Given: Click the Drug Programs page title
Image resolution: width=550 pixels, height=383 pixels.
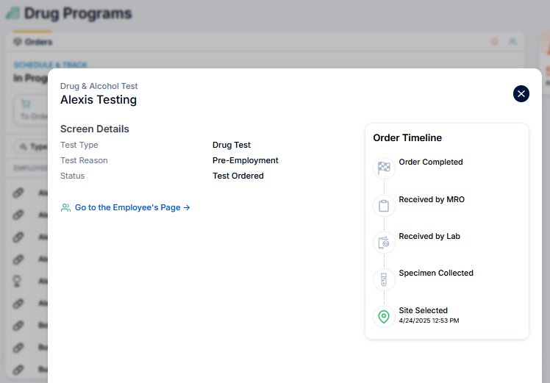Looking at the screenshot, I should (78, 14).
